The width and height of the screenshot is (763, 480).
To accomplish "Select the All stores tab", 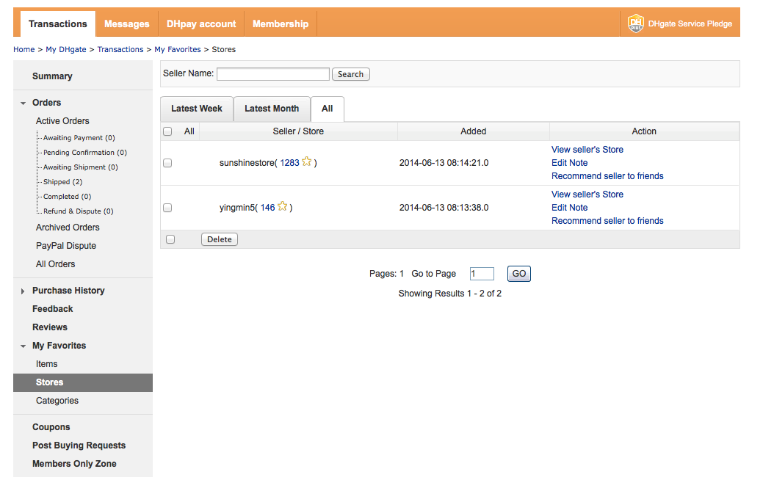I will tap(328, 109).
